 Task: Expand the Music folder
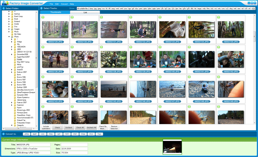click(x=9, y=32)
